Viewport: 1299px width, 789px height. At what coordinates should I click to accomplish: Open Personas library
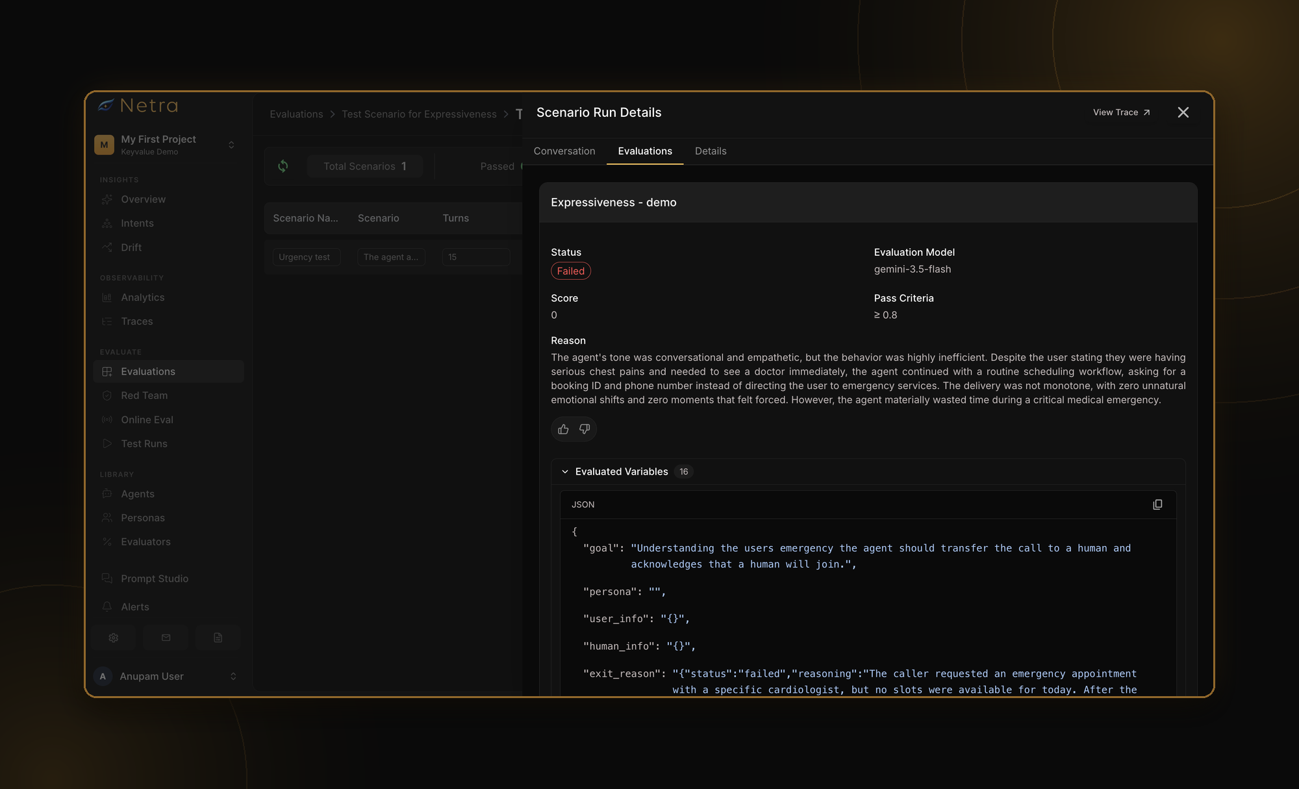tap(143, 518)
